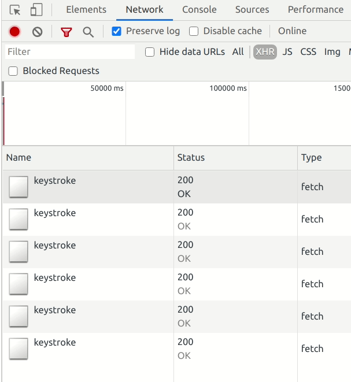Image resolution: width=351 pixels, height=382 pixels.
Task: Toggle the device toolbar icon
Action: tap(36, 10)
